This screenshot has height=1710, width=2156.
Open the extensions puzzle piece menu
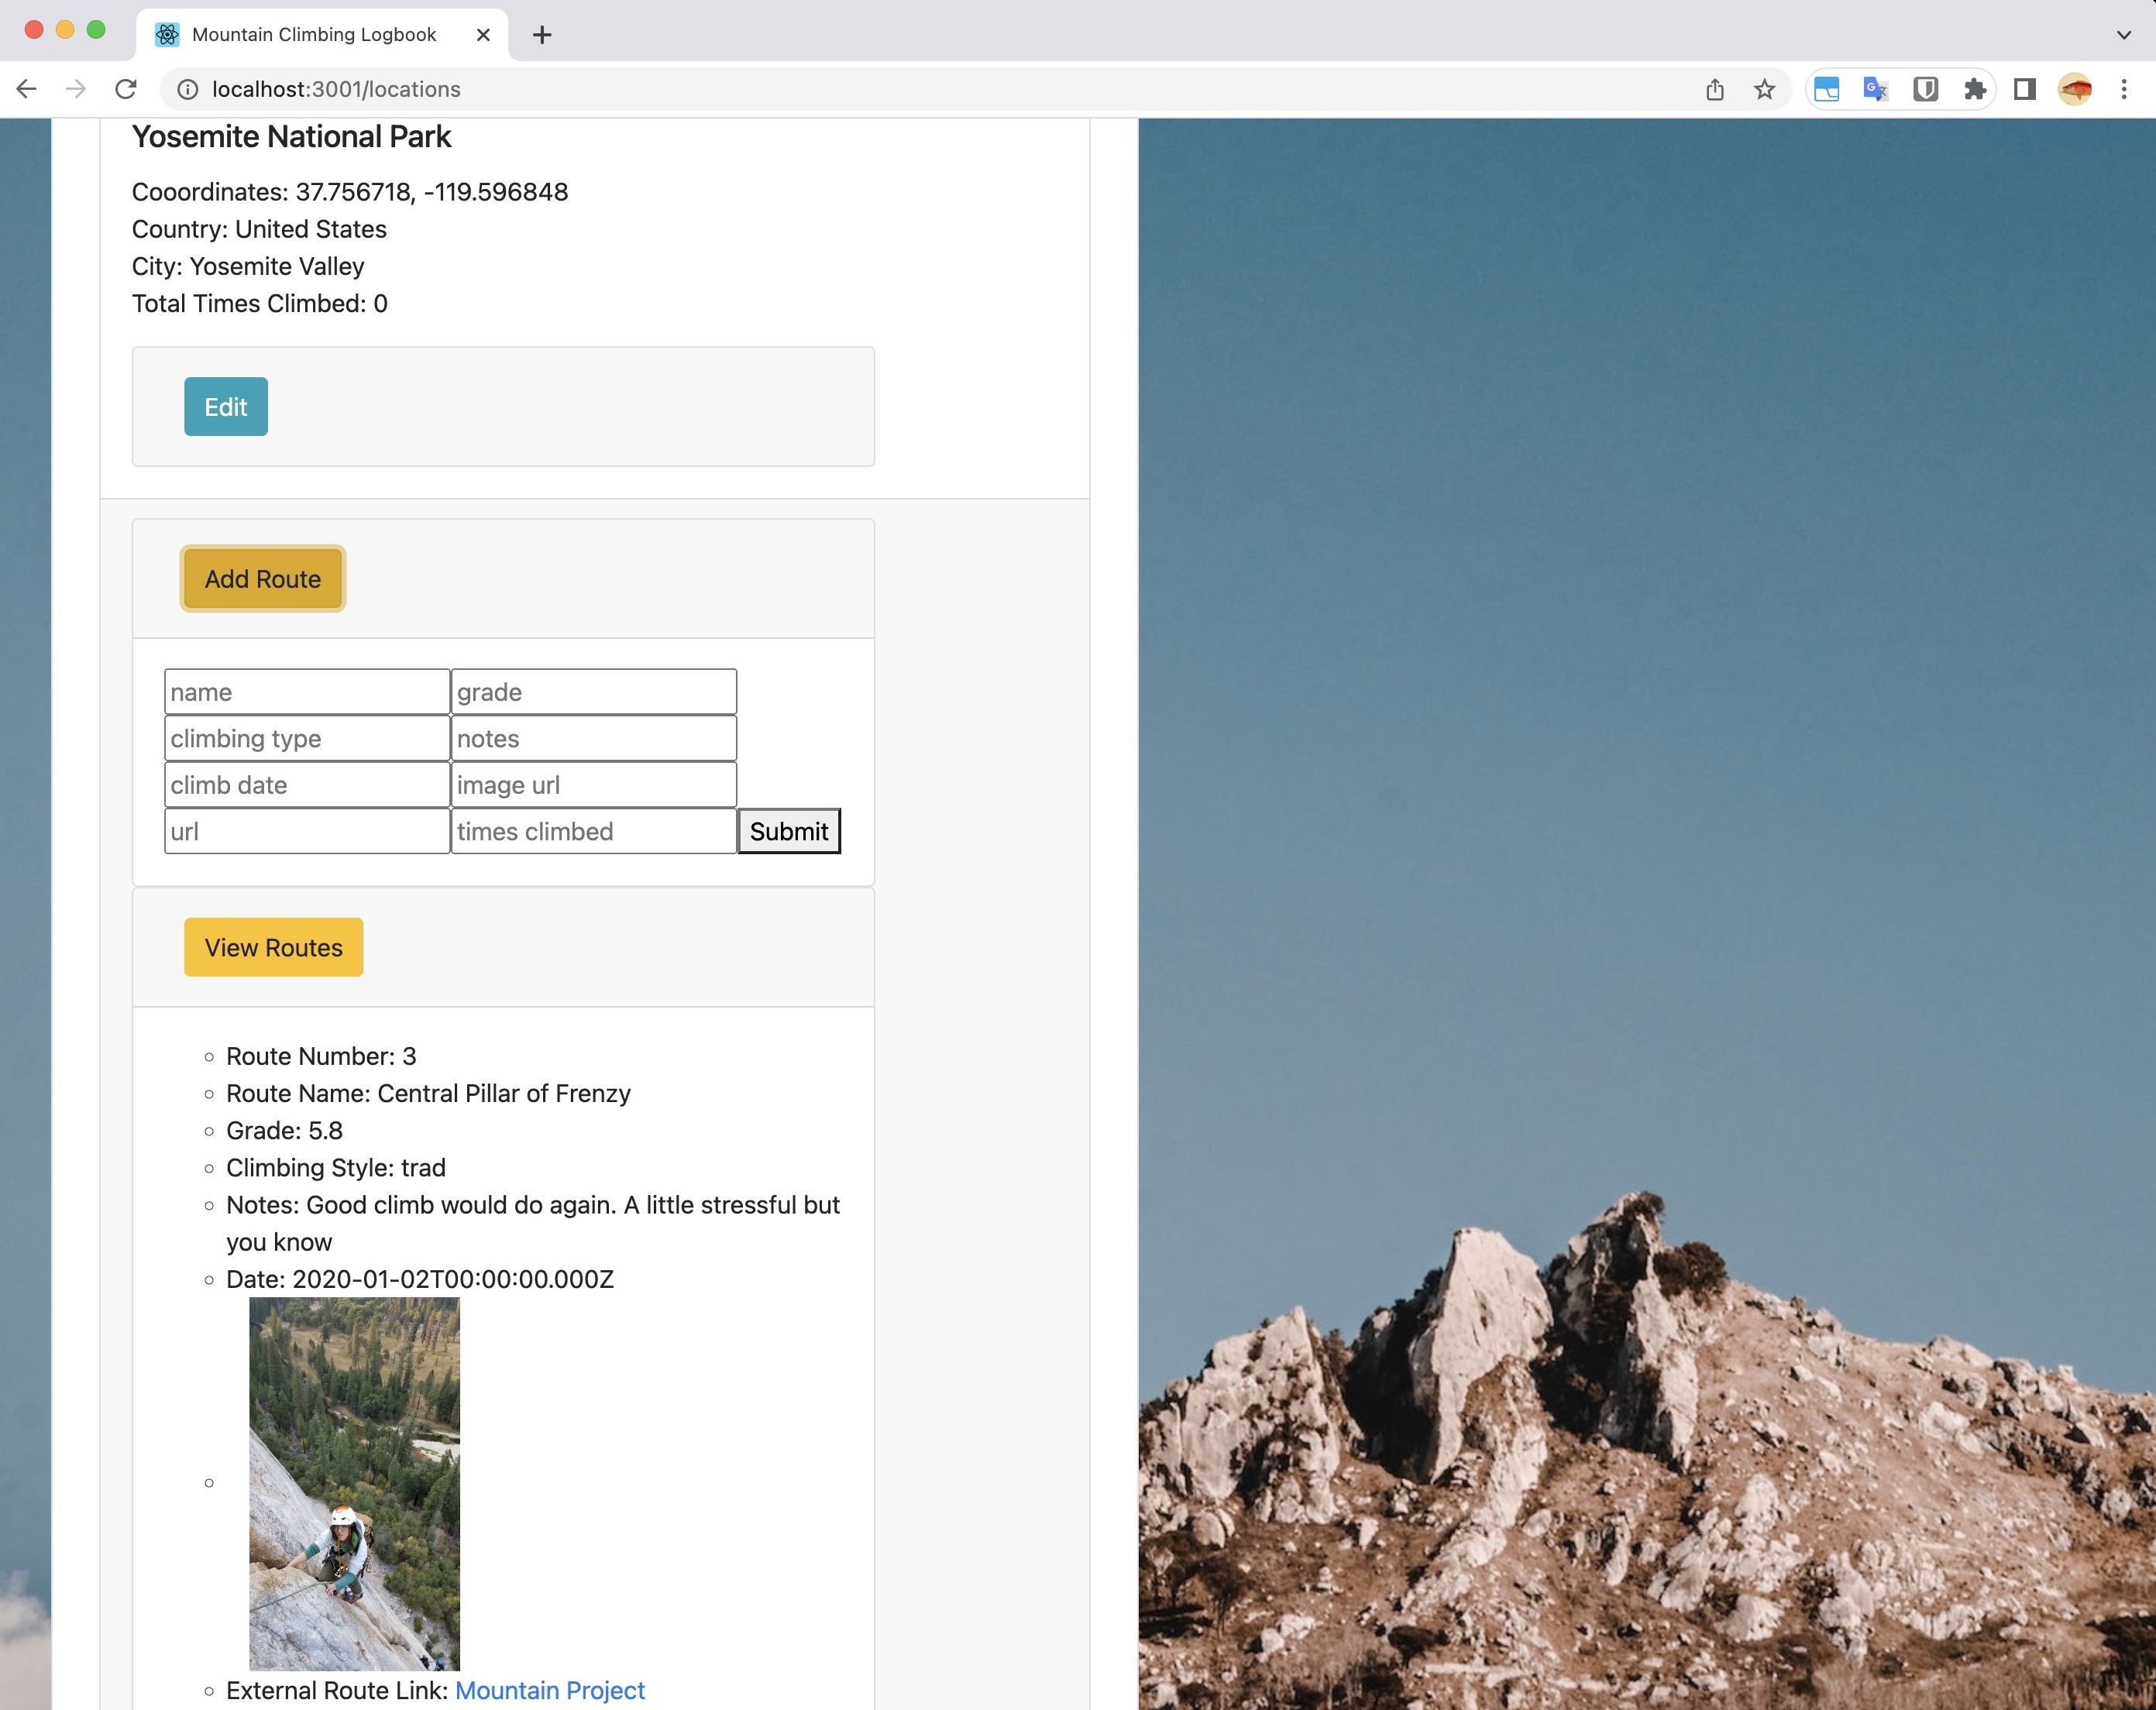coord(1974,89)
